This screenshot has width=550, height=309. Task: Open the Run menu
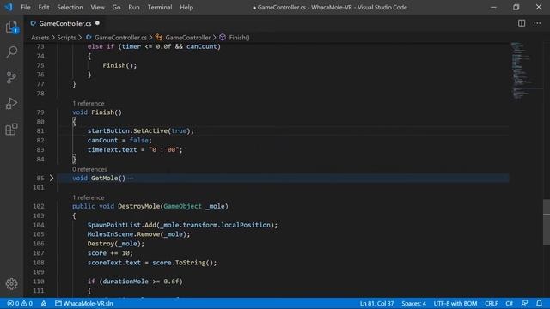134,7
